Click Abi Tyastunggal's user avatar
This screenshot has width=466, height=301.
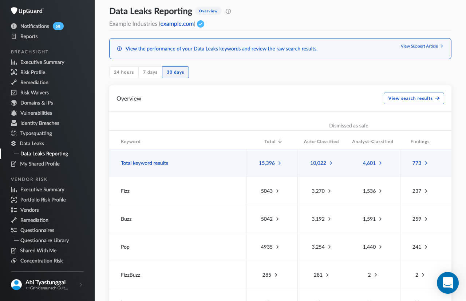click(16, 285)
